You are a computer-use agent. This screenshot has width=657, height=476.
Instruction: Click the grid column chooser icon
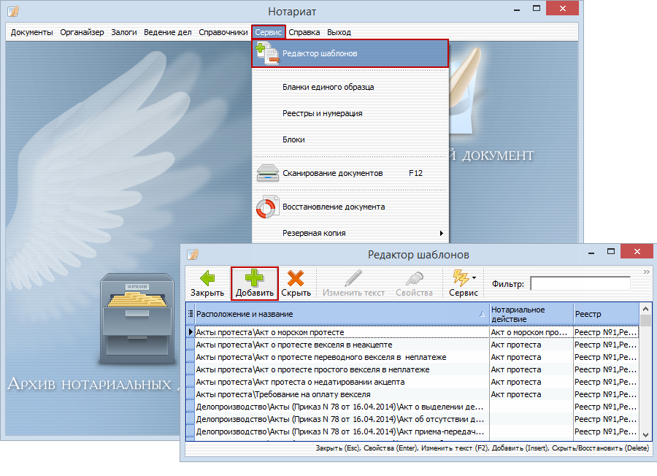click(x=191, y=313)
